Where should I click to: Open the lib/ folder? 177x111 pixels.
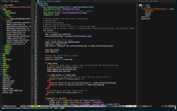click(x=4, y=62)
